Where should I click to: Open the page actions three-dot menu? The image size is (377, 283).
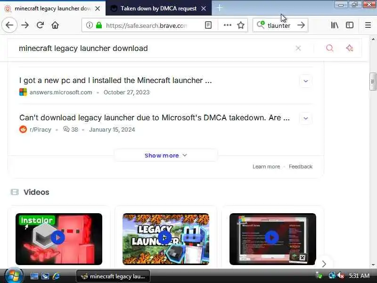click(228, 25)
